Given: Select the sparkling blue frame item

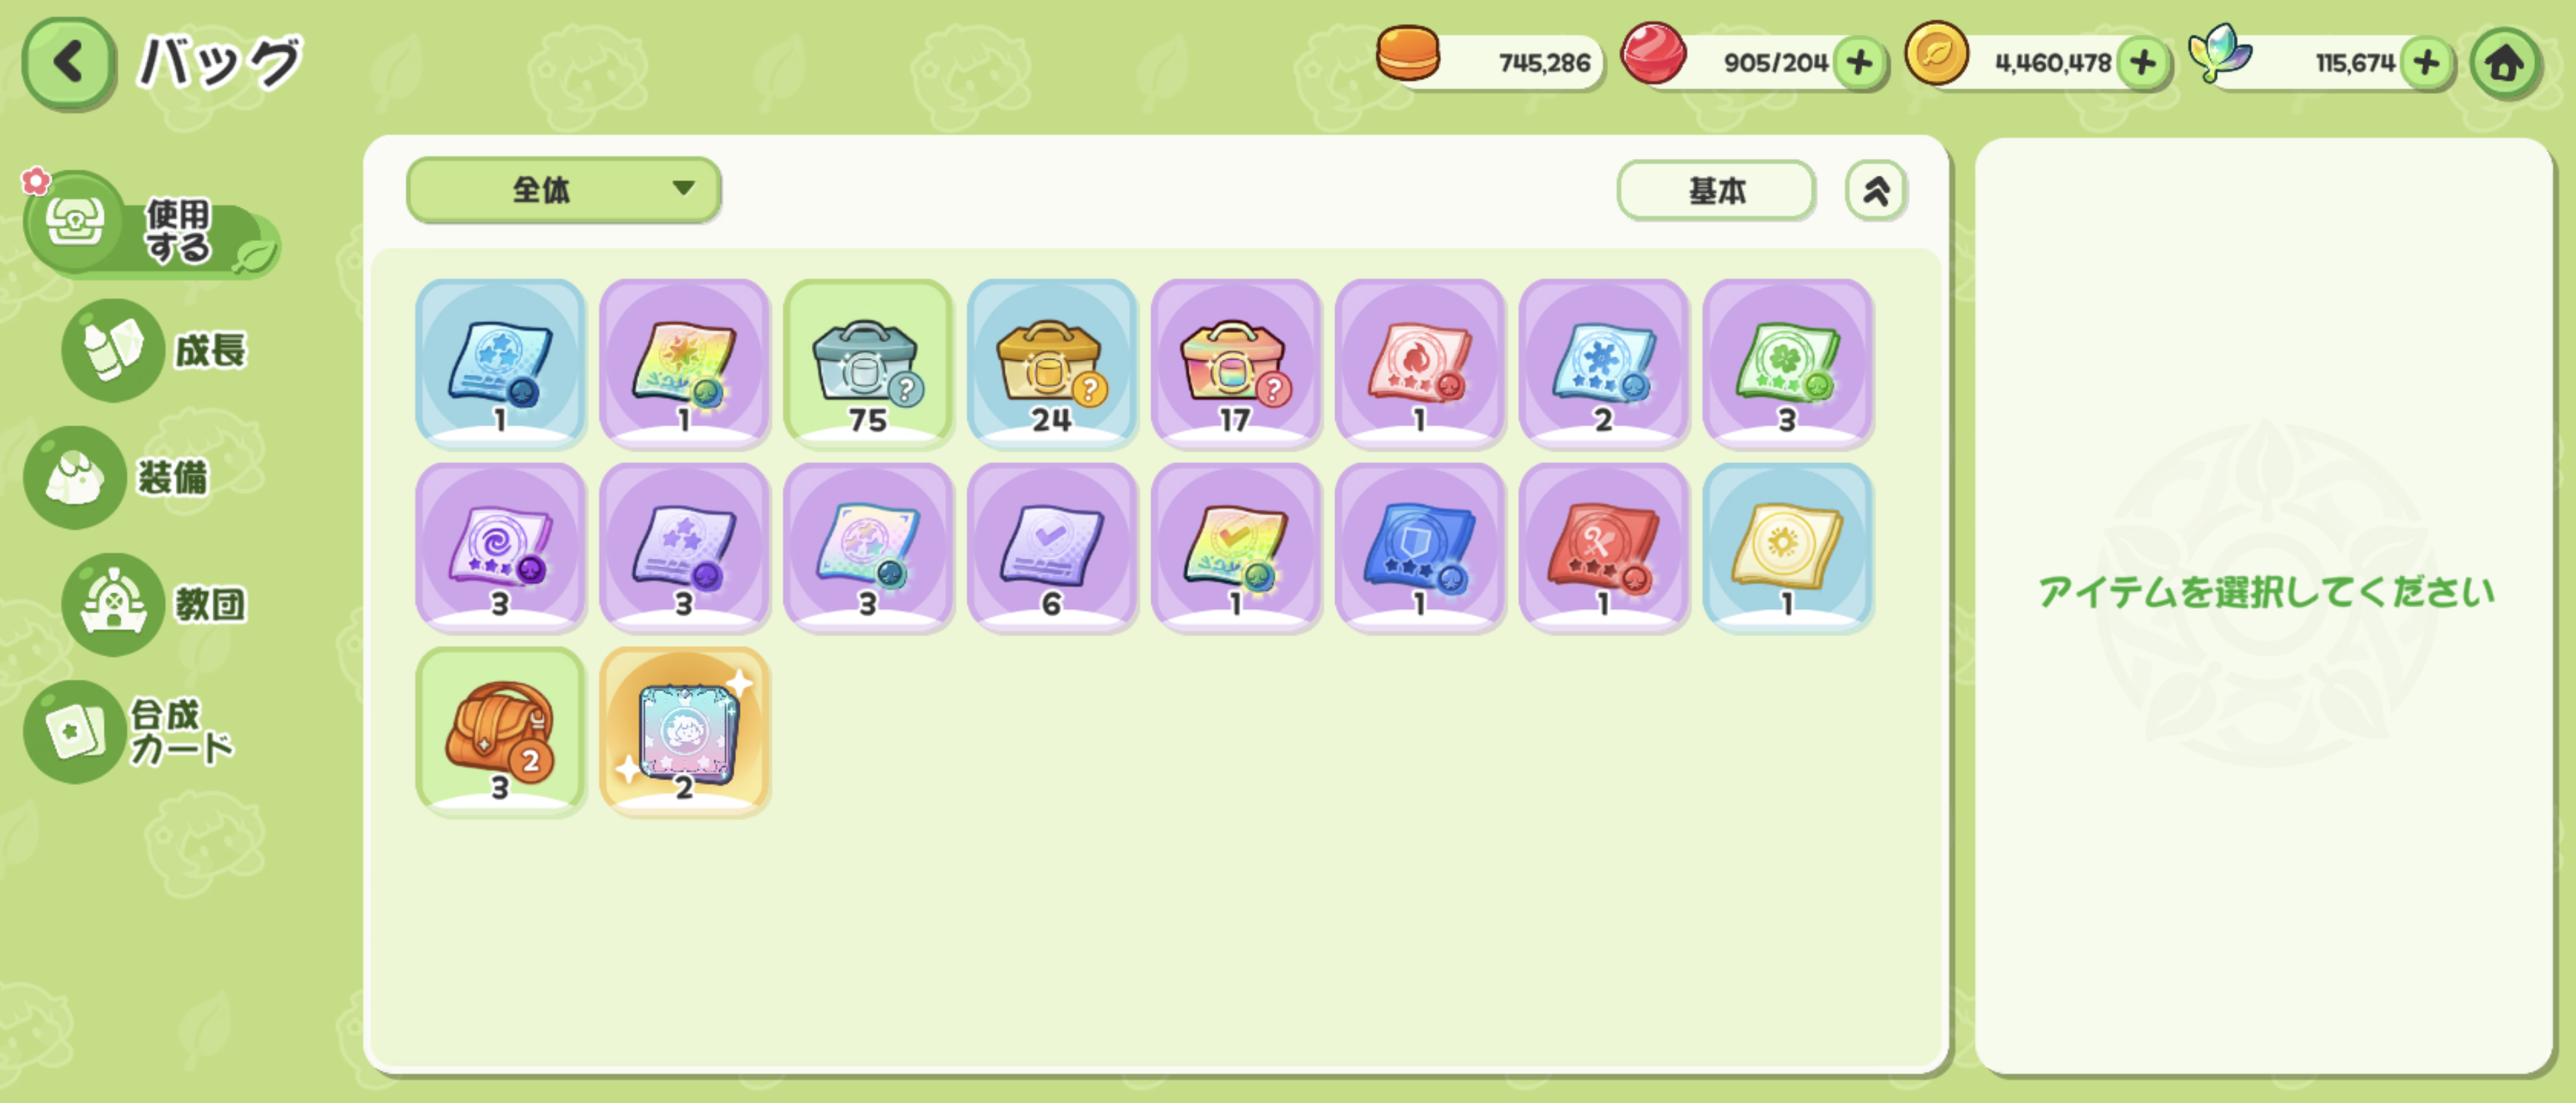Looking at the screenshot, I should [x=684, y=731].
